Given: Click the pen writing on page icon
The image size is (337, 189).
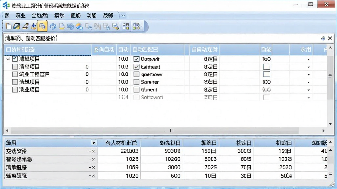Looking at the screenshot, I should [x=25, y=26].
